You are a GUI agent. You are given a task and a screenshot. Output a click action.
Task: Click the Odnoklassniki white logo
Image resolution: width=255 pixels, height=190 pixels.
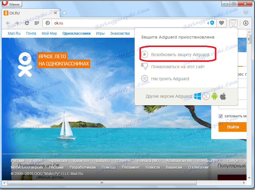(x=25, y=65)
